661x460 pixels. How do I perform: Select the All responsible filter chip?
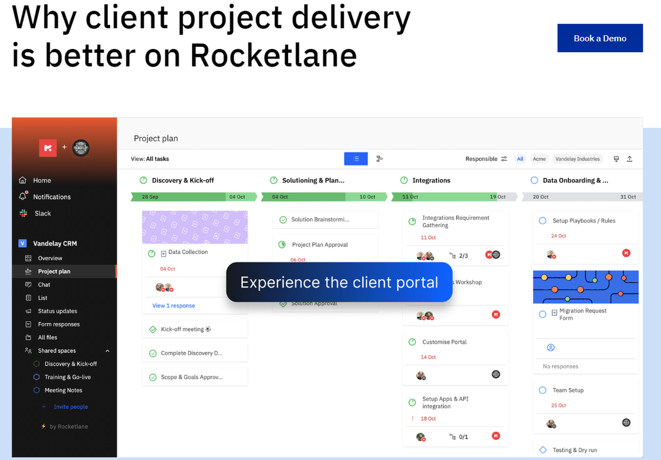coord(520,159)
